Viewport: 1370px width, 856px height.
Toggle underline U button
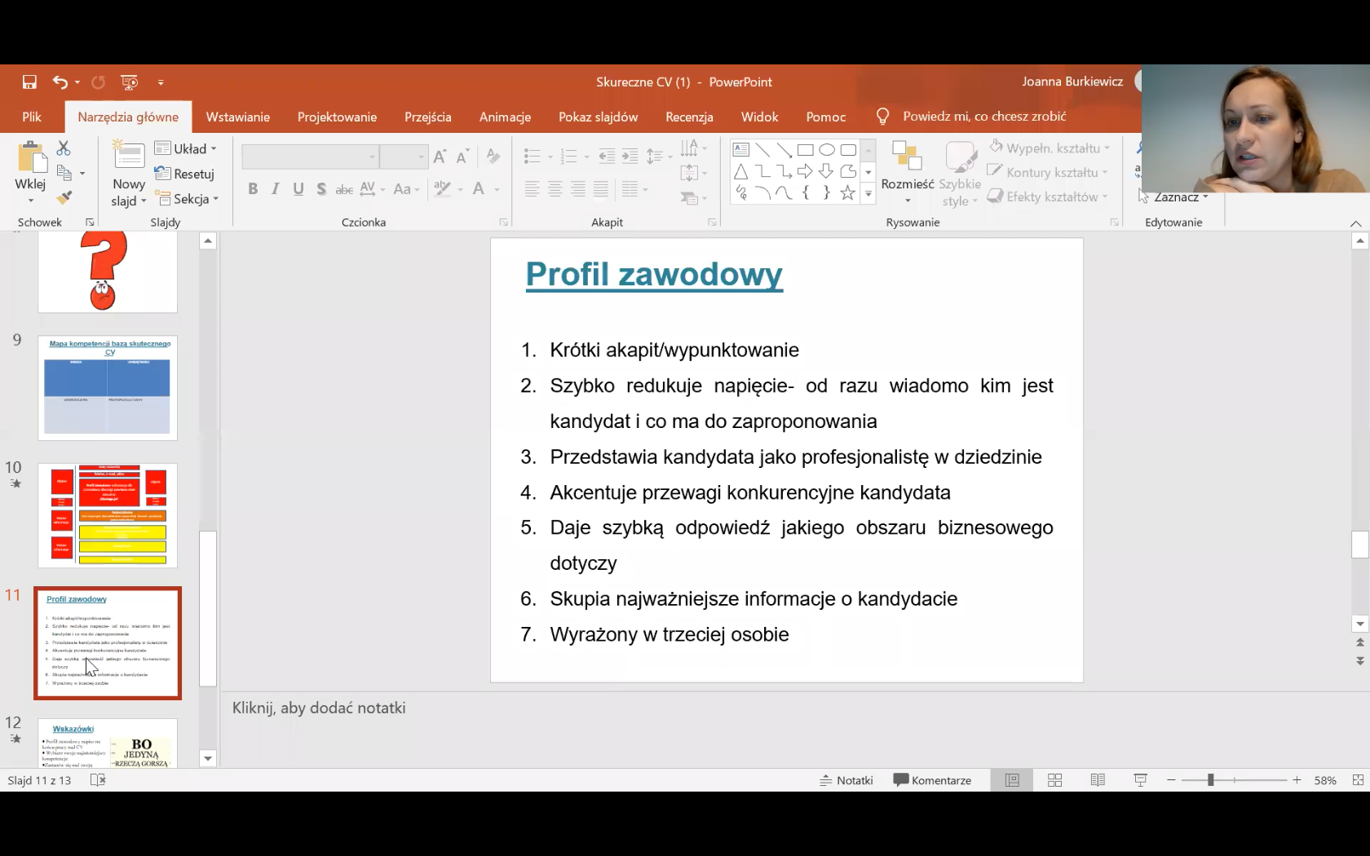click(x=298, y=189)
